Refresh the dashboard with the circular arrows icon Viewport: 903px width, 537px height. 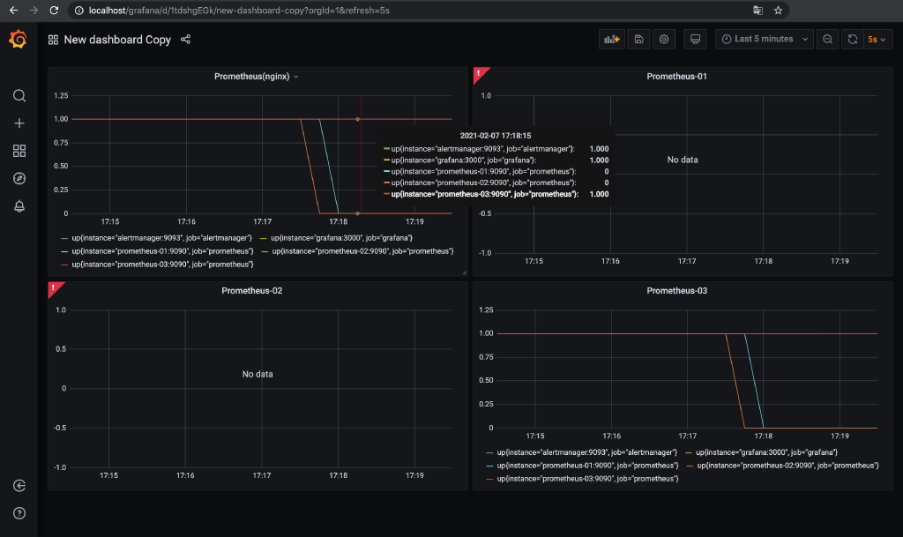point(852,39)
